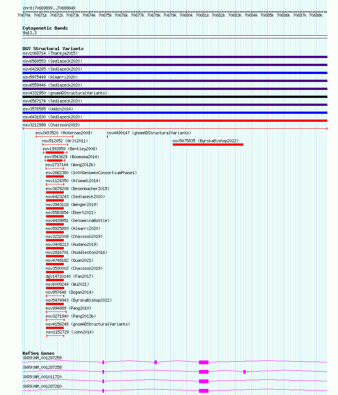This screenshot has width=338, height=395.
Task: Open nsv4156248 (gnomADStructuralVariants) variant
Action: (88, 324)
